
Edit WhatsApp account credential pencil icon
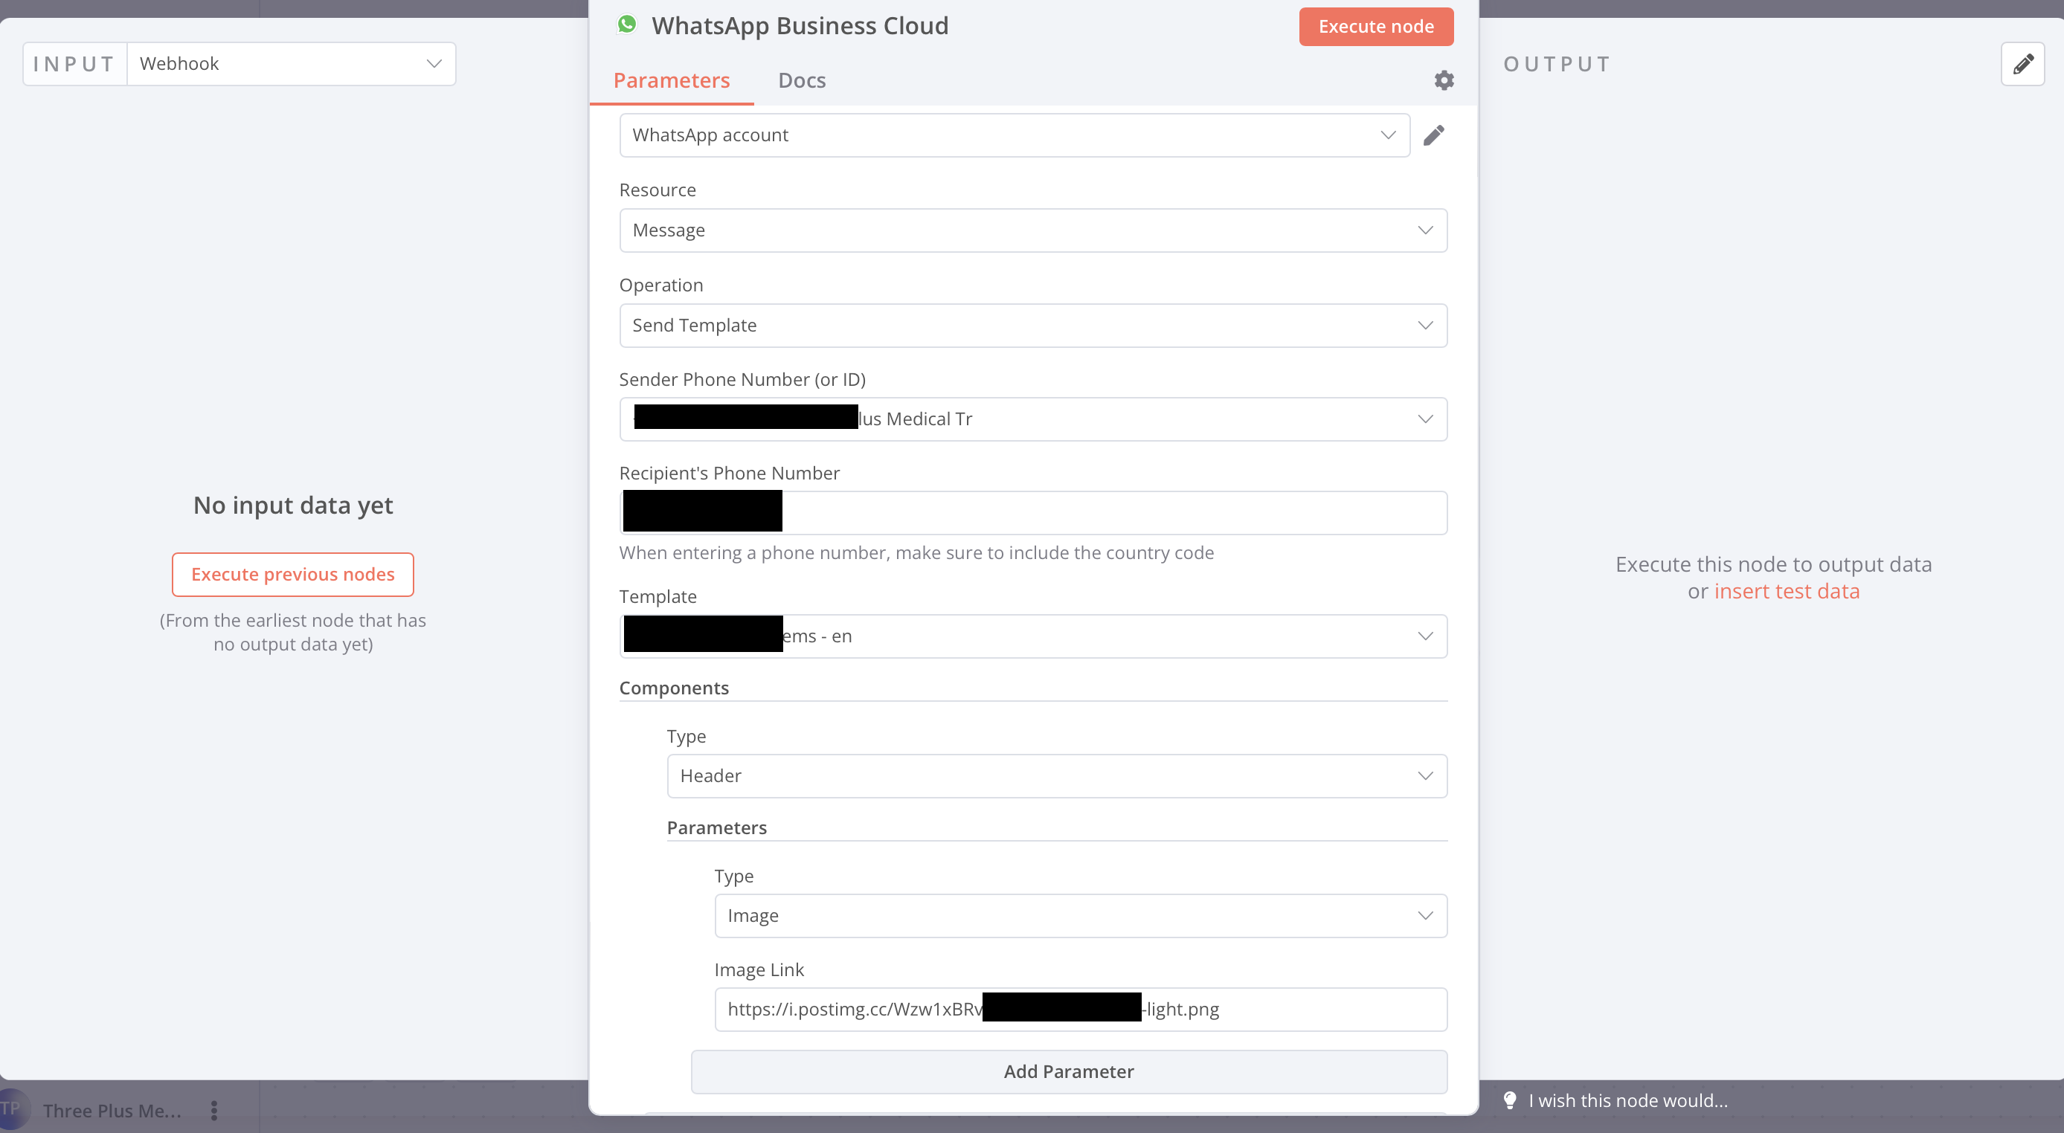pos(1433,135)
